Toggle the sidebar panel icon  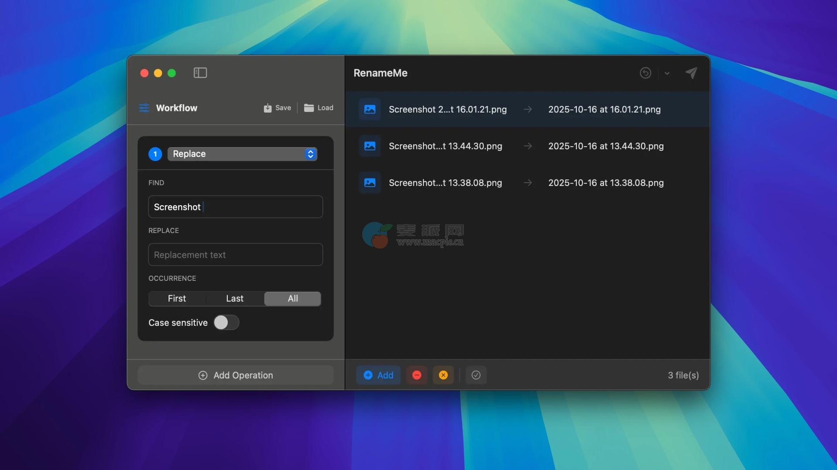point(200,73)
